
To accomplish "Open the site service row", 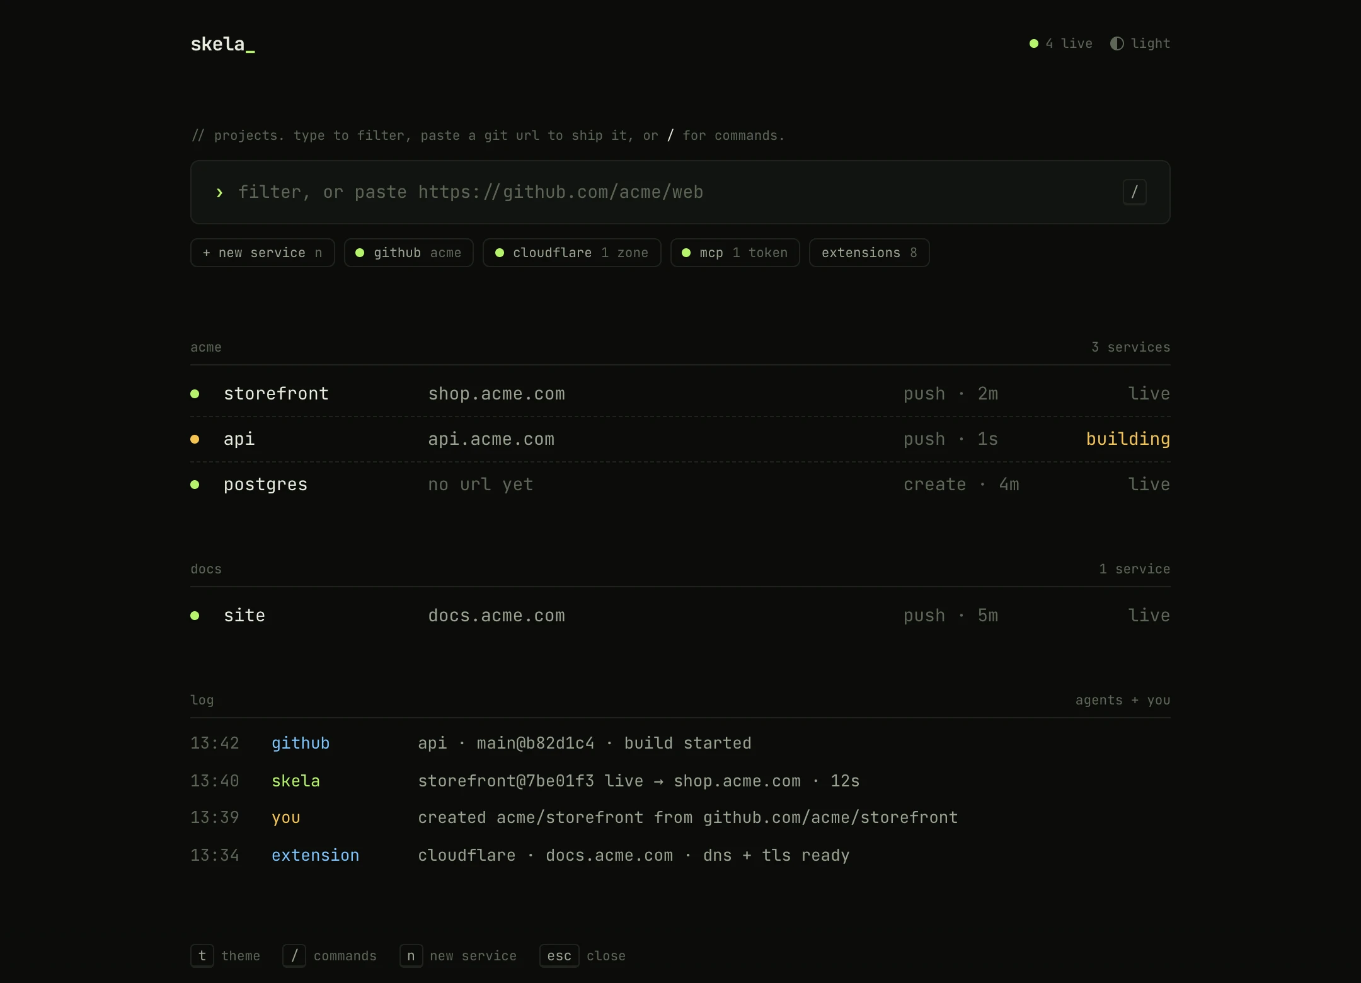I will coord(680,616).
